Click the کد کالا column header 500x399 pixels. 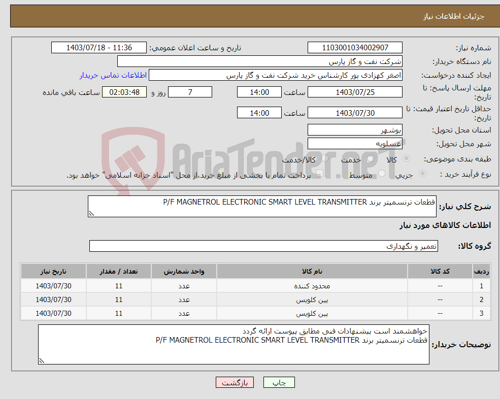point(440,272)
